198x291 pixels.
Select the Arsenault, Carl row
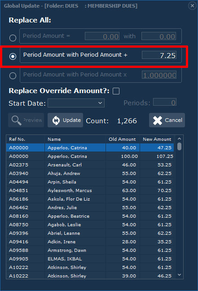[90, 165]
